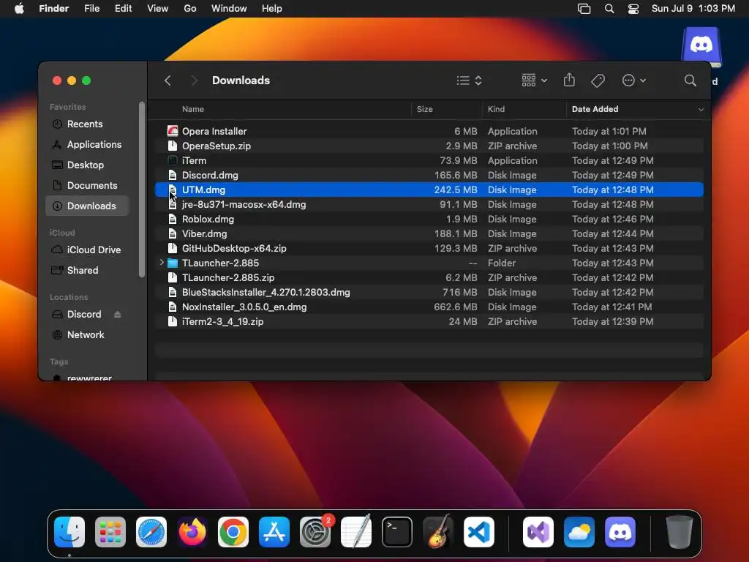
Task: Select iTerm2-3_4_19.zip
Action: pyautogui.click(x=429, y=322)
